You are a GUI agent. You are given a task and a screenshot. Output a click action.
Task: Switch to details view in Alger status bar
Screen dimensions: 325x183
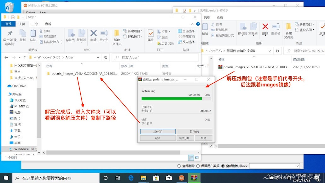(191, 158)
